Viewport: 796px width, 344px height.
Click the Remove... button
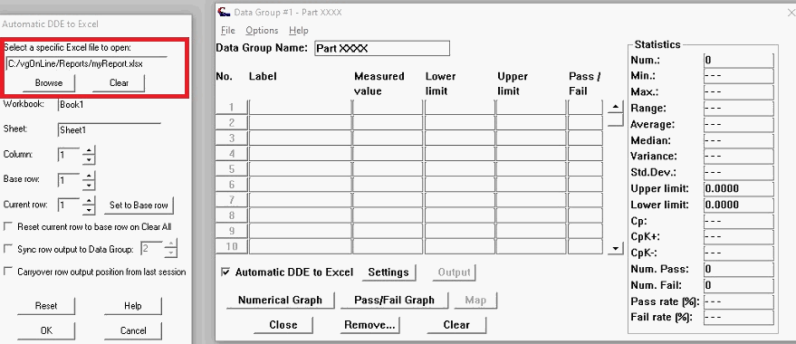[x=369, y=325]
